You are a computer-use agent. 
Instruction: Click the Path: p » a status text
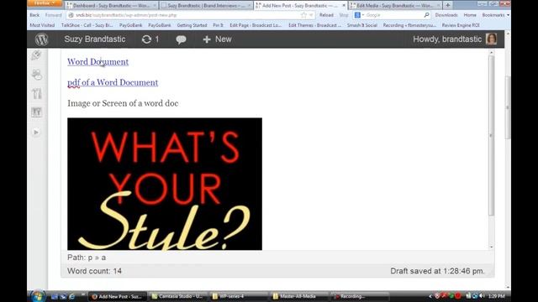(87, 258)
